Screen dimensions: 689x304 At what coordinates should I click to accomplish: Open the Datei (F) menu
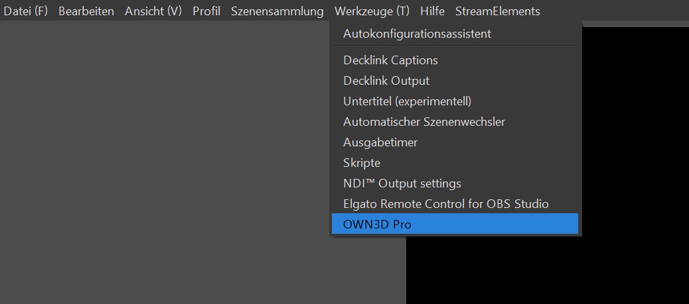pyautogui.click(x=26, y=11)
